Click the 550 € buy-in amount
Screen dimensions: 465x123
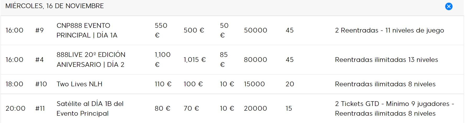[x=161, y=30]
